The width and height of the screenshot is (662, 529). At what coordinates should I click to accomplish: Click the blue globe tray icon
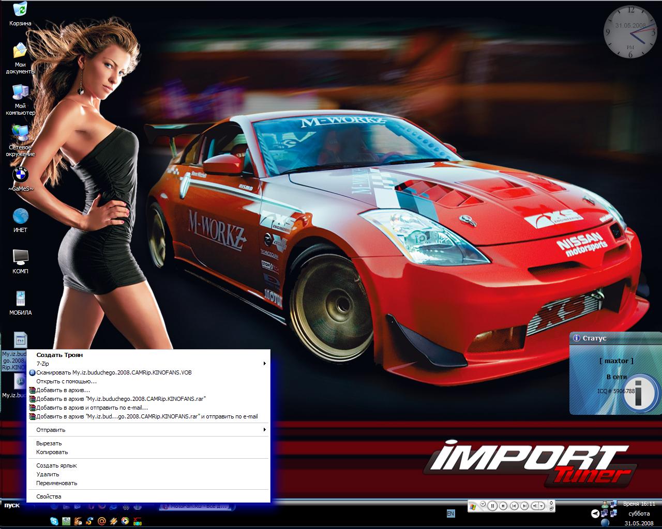pyautogui.click(x=605, y=523)
